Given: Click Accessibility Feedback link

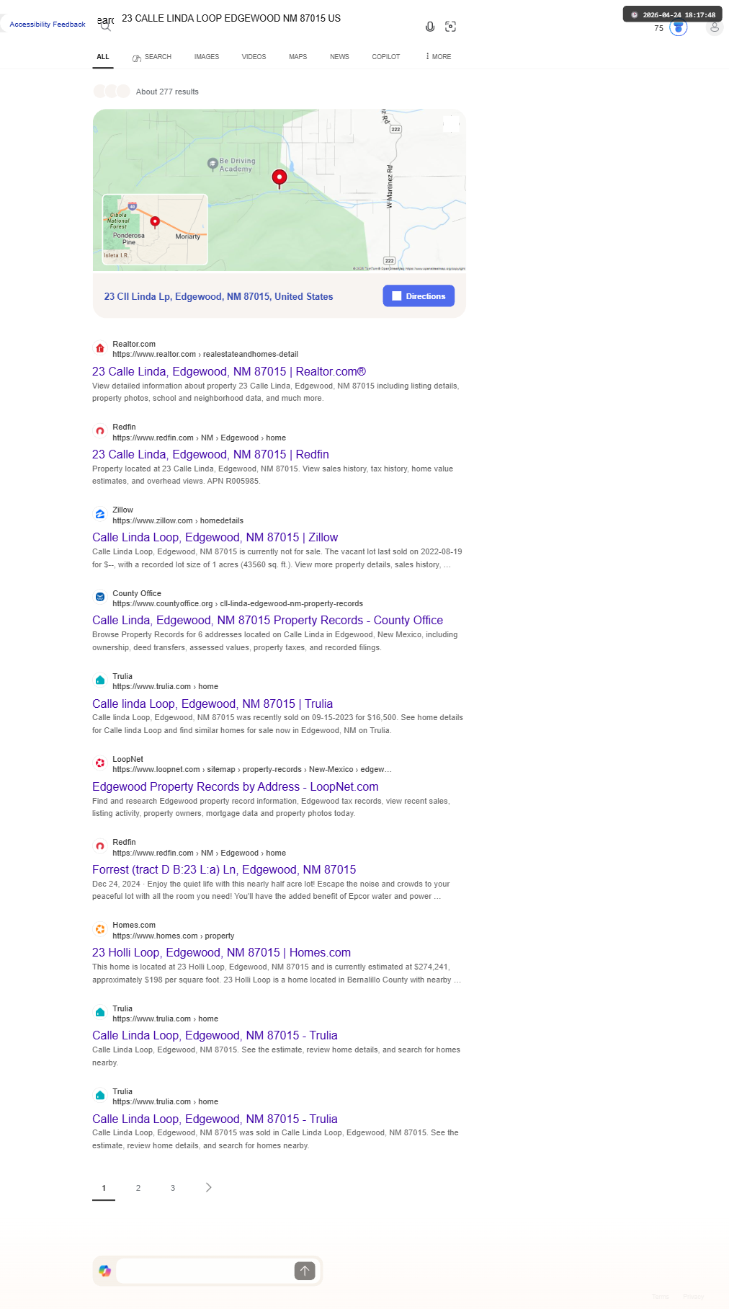Looking at the screenshot, I should click(48, 25).
